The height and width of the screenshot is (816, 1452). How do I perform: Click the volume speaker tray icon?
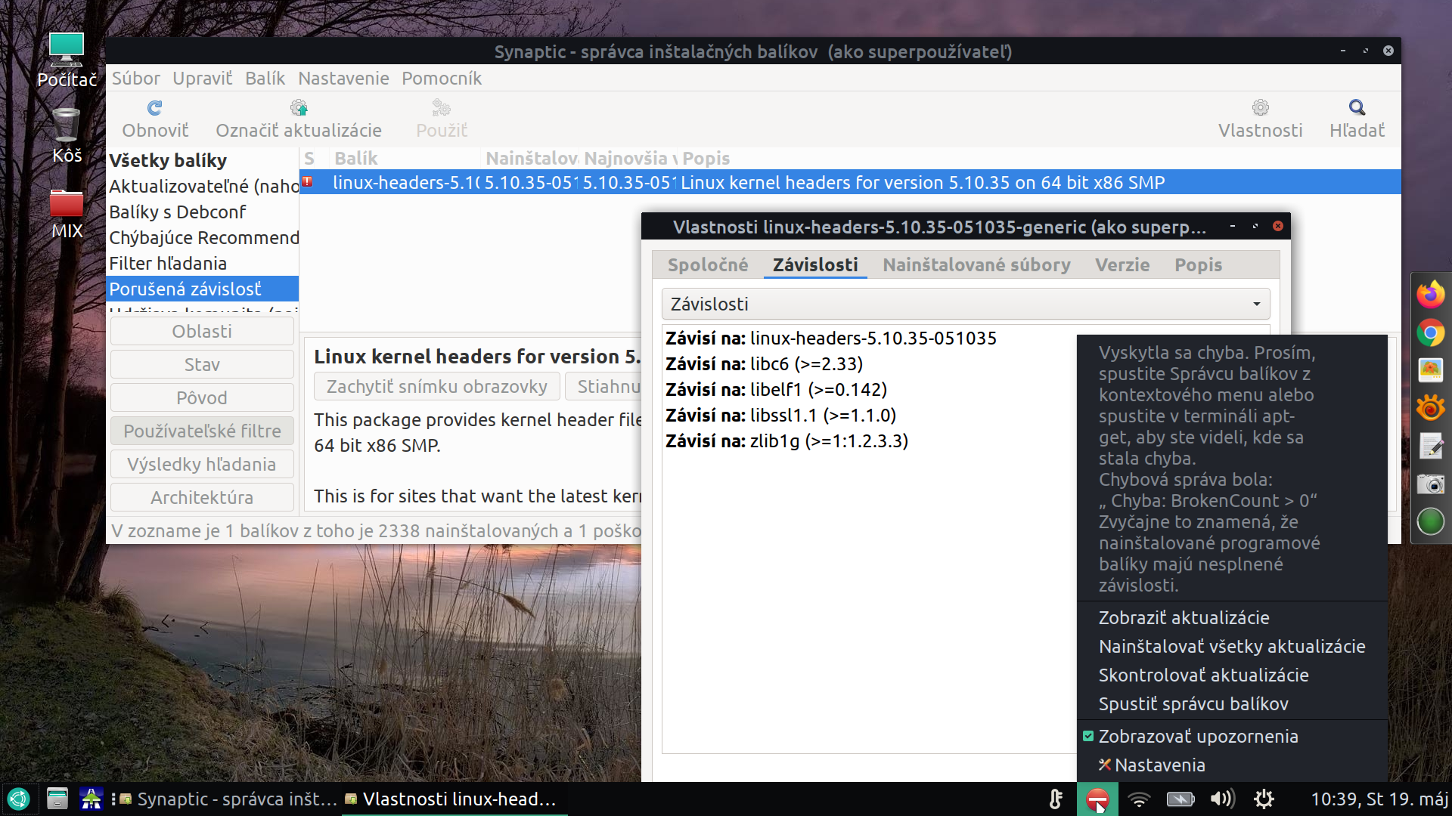coord(1221,799)
